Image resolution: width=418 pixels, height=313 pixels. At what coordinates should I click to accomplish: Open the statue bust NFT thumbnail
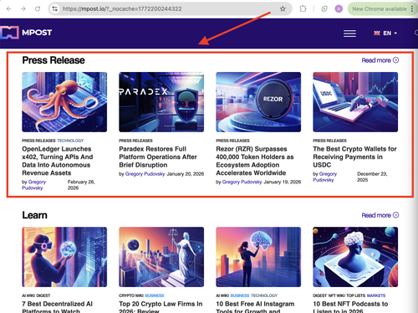tap(355, 257)
